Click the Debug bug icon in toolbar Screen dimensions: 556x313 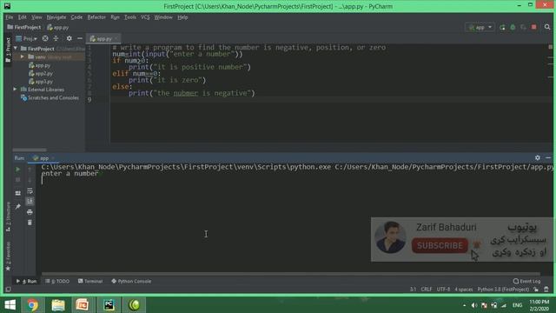(x=513, y=27)
